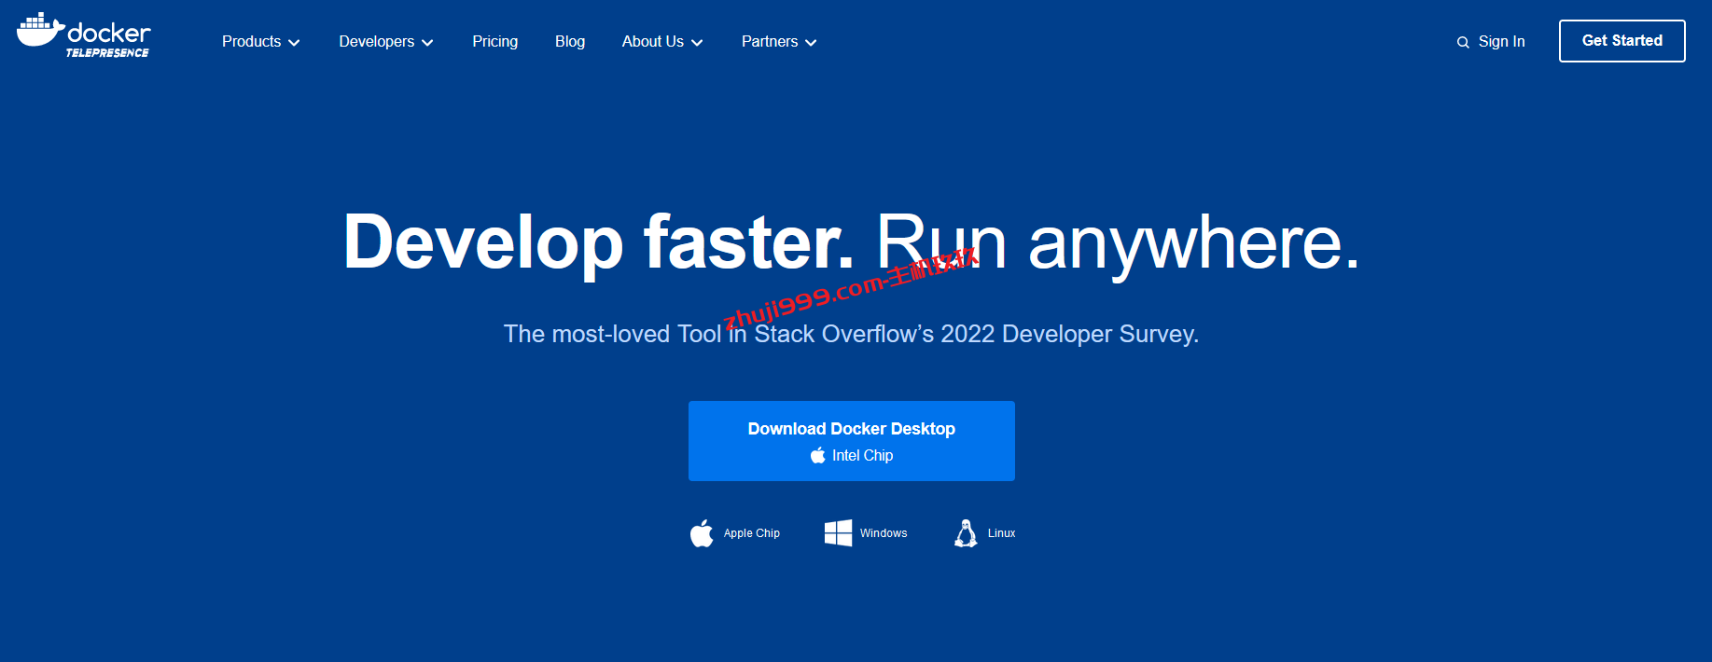This screenshot has height=662, width=1712.
Task: Click the Get Started button
Action: [1622, 41]
